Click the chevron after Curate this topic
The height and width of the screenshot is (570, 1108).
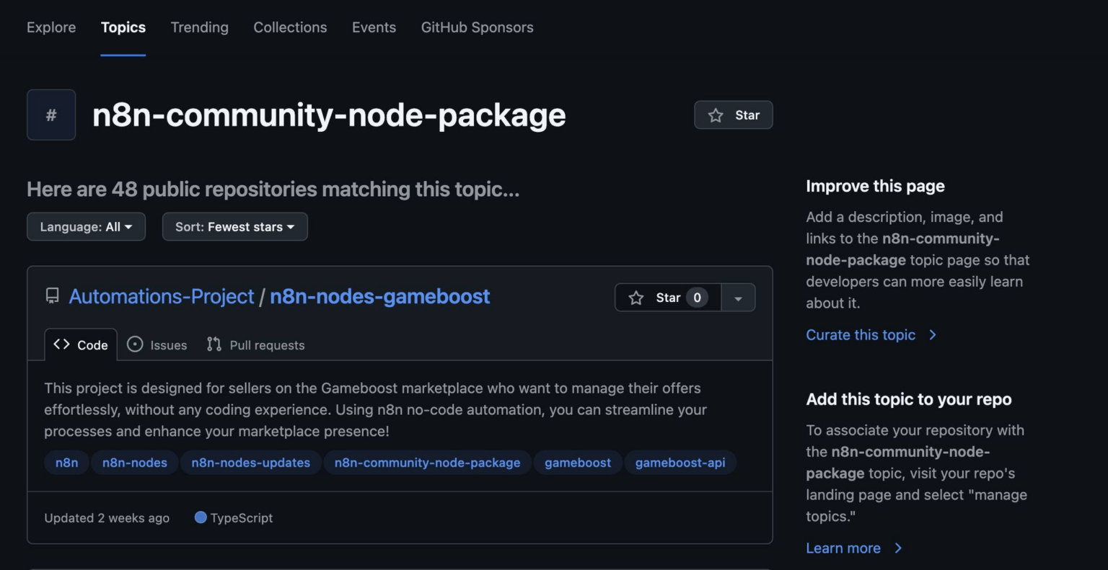(933, 335)
